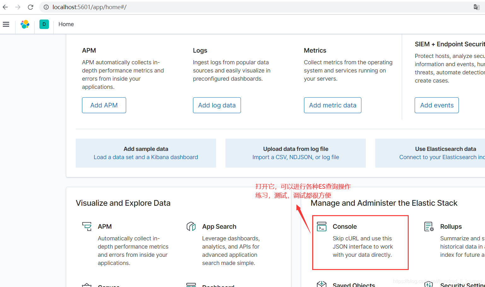The image size is (485, 287).
Task: Click the SIEM + Endpoint Security heading
Action: pyautogui.click(x=450, y=44)
